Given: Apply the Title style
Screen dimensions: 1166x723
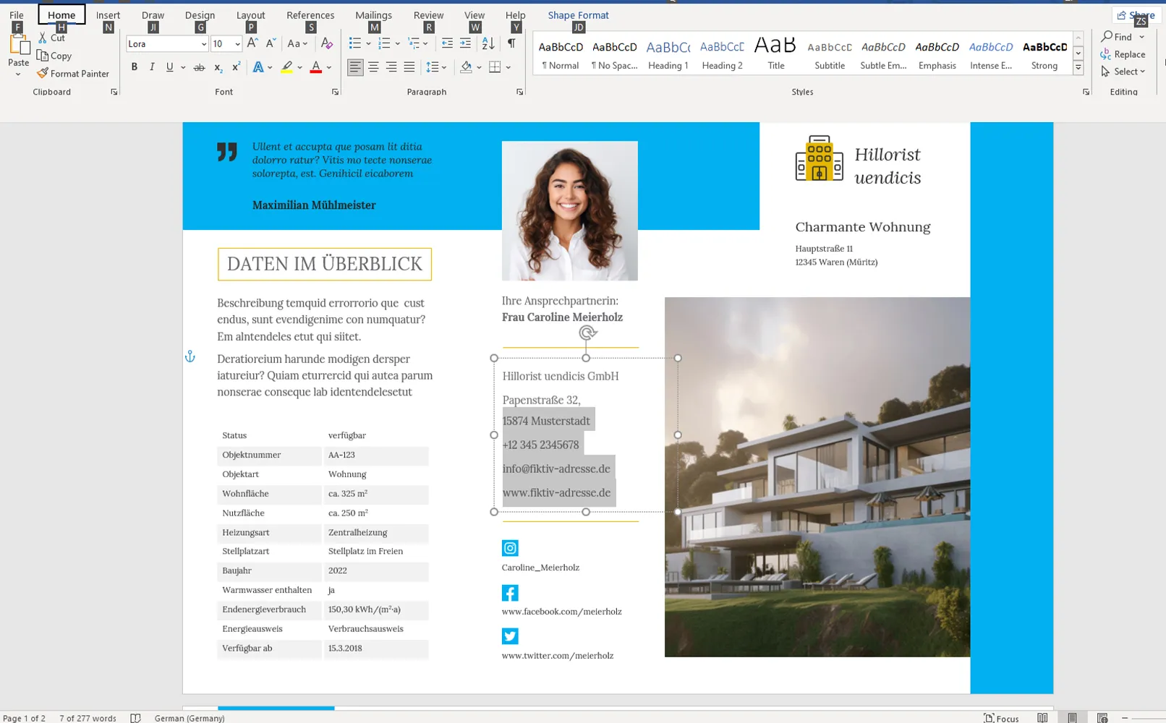Looking at the screenshot, I should coord(775,54).
